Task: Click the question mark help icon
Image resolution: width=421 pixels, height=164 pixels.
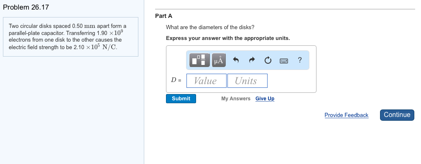Action: pyautogui.click(x=300, y=60)
